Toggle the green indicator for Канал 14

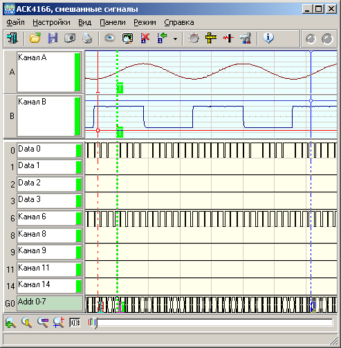coord(79,286)
